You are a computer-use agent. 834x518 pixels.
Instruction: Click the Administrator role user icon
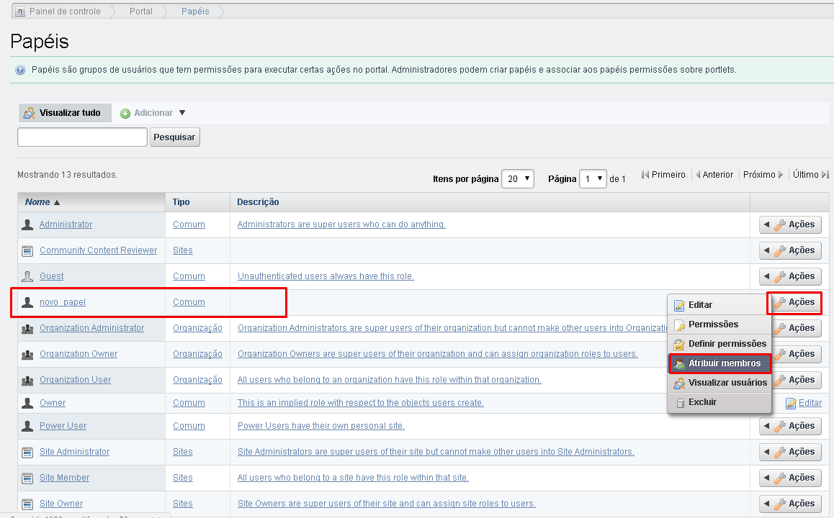pyautogui.click(x=28, y=224)
